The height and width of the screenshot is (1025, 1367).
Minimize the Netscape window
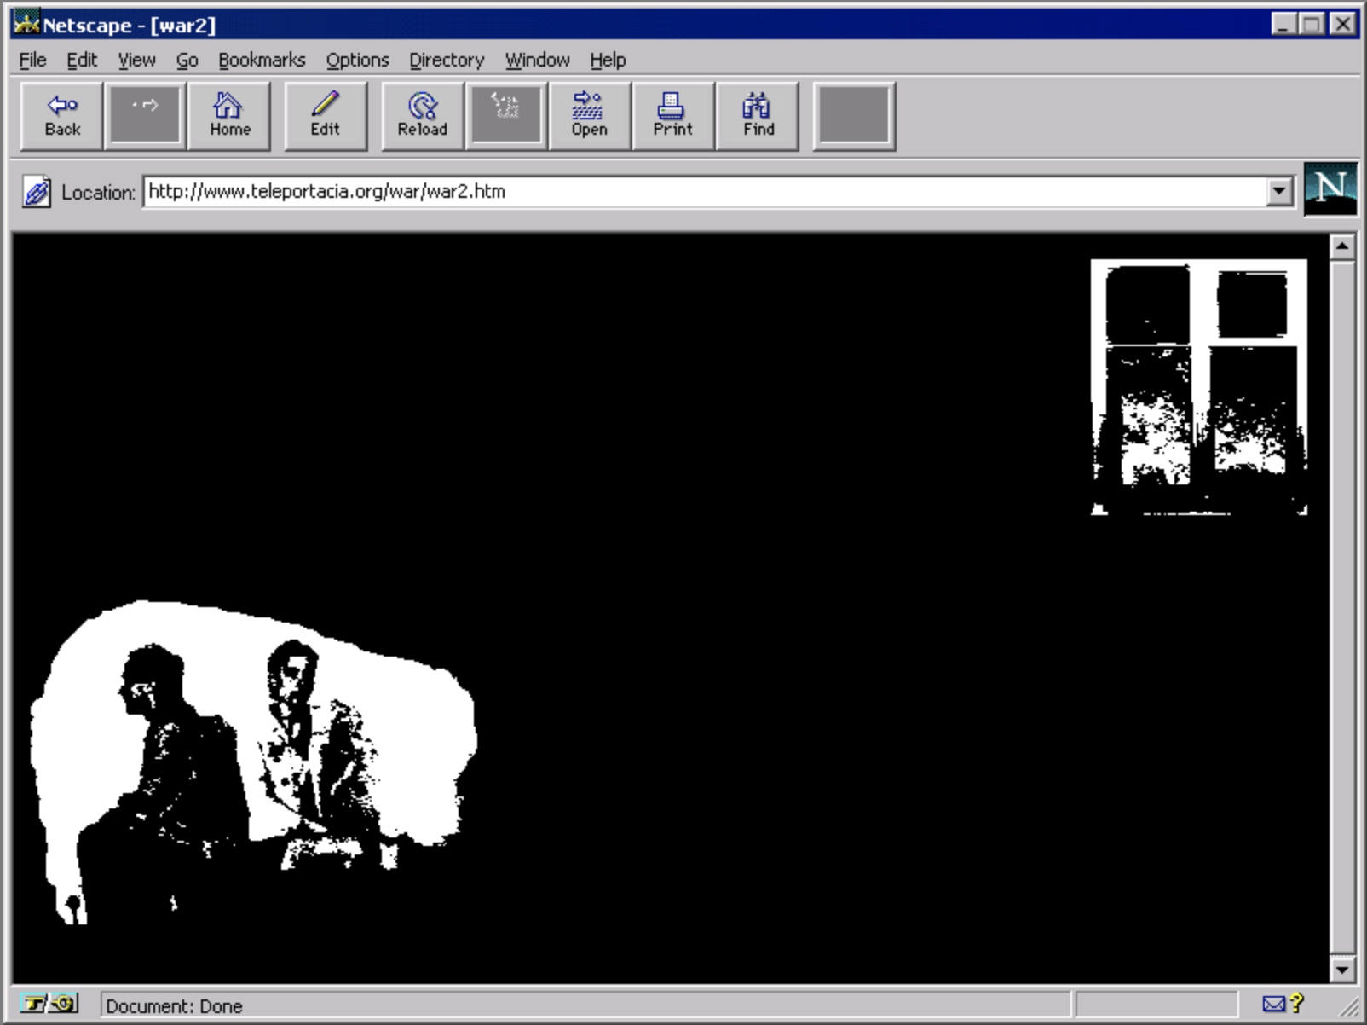[1283, 24]
